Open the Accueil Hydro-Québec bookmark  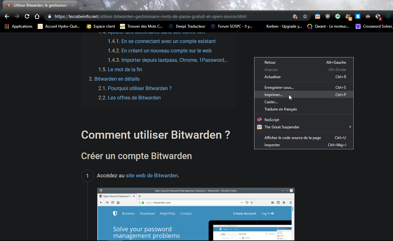point(59,26)
